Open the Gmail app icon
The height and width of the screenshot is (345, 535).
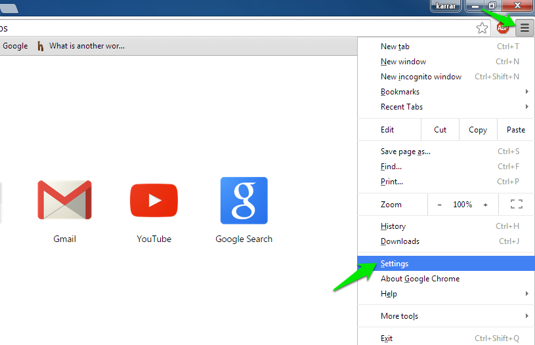coord(64,200)
